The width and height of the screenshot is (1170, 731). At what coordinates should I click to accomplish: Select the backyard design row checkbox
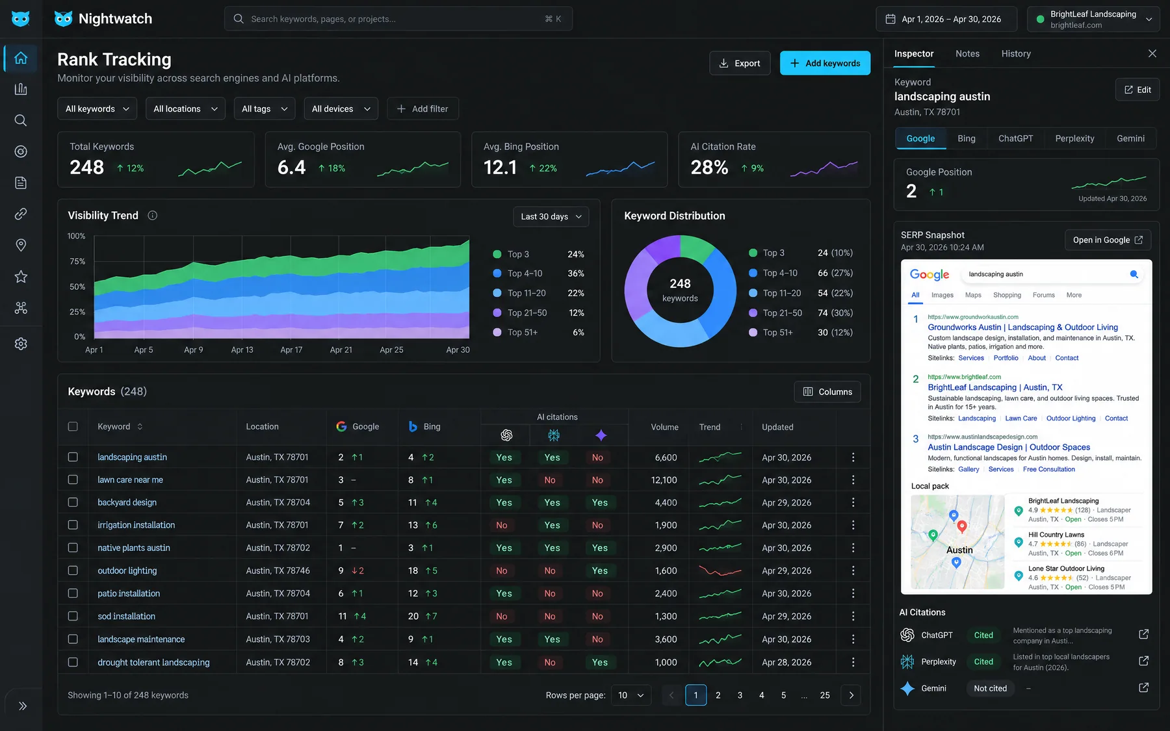(73, 503)
